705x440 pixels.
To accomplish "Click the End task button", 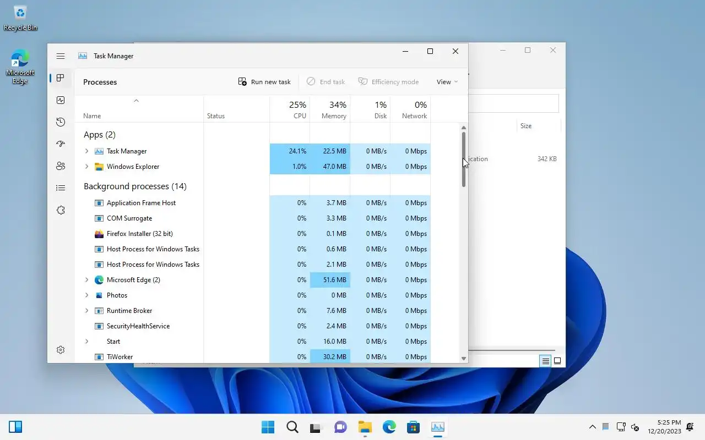I will point(326,82).
